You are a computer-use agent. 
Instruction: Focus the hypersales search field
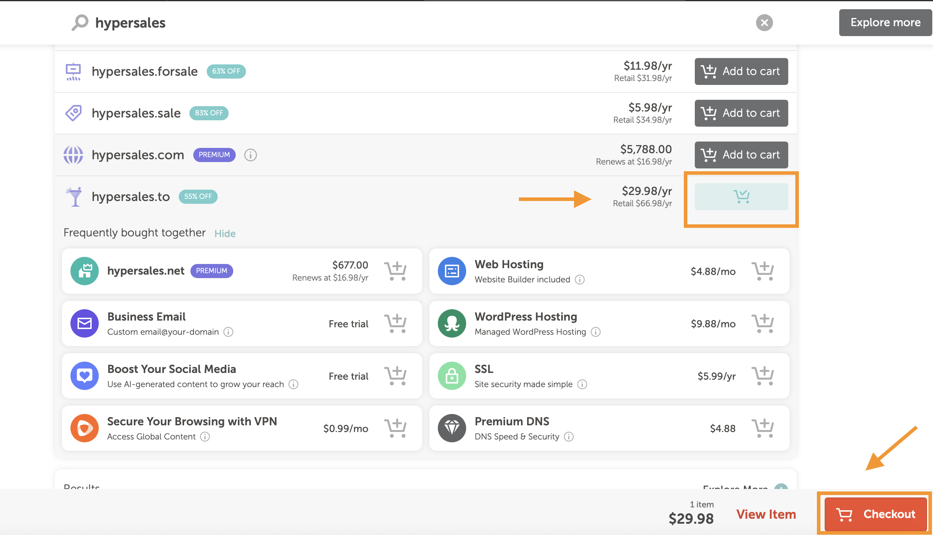coord(404,23)
